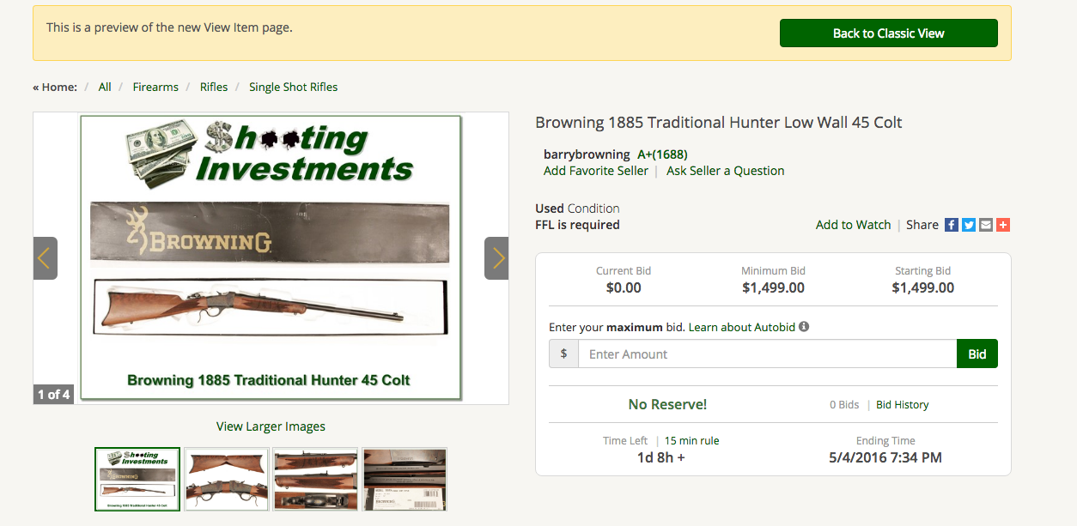Image resolution: width=1077 pixels, height=526 pixels.
Task: Focus the Enter Amount bid field
Action: coord(768,354)
